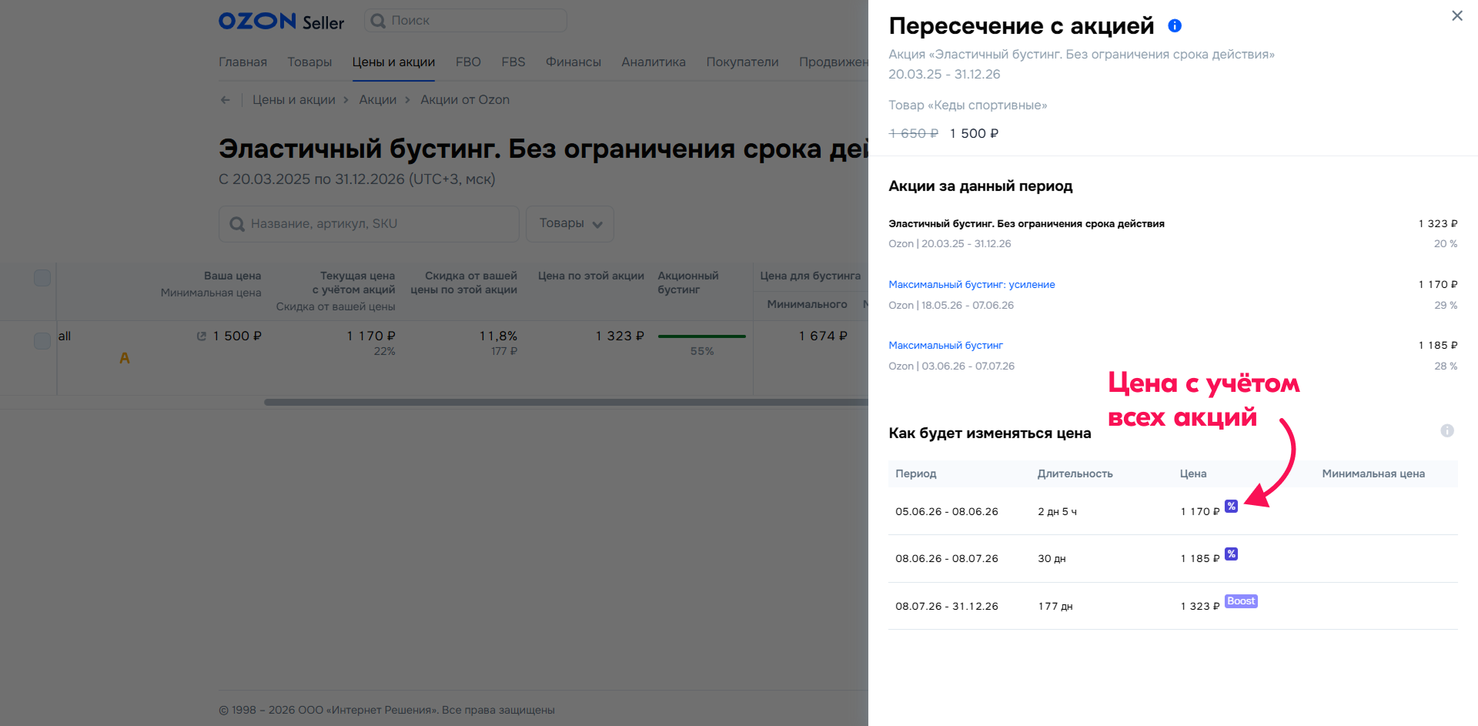Click grey info icon beside Как будет изменяться цена
1478x726 pixels.
pos(1447,430)
